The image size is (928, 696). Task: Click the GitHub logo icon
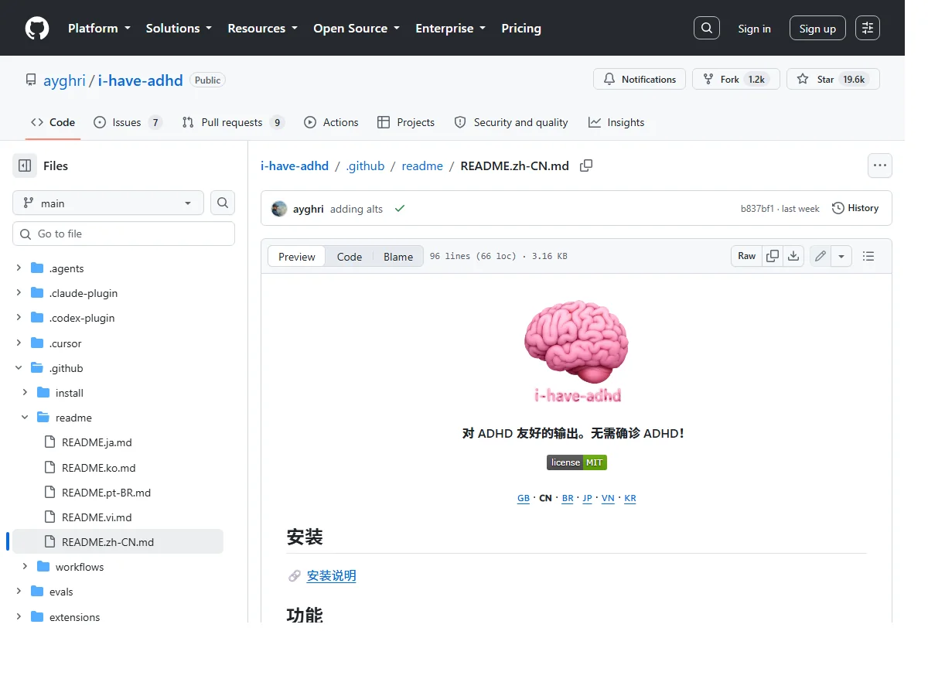click(x=37, y=29)
